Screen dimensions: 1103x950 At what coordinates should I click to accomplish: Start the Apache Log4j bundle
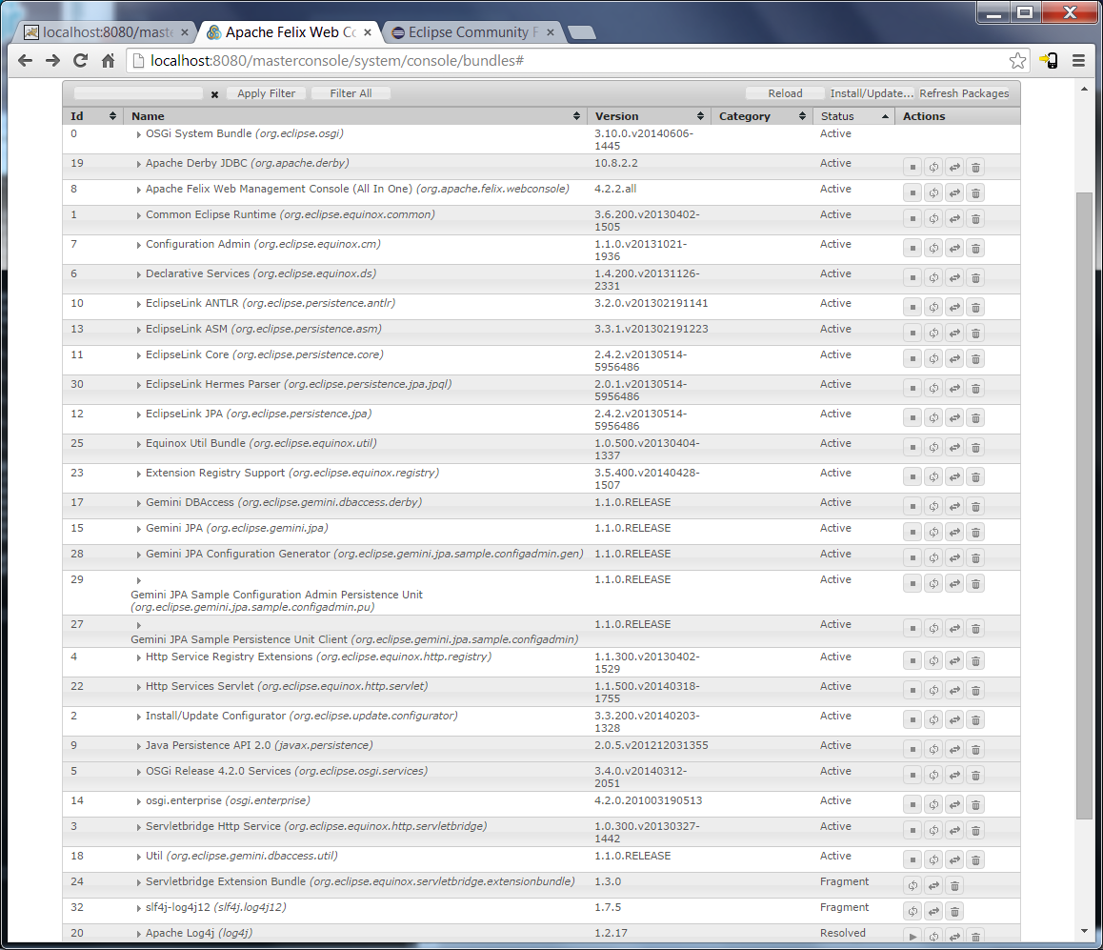[912, 937]
